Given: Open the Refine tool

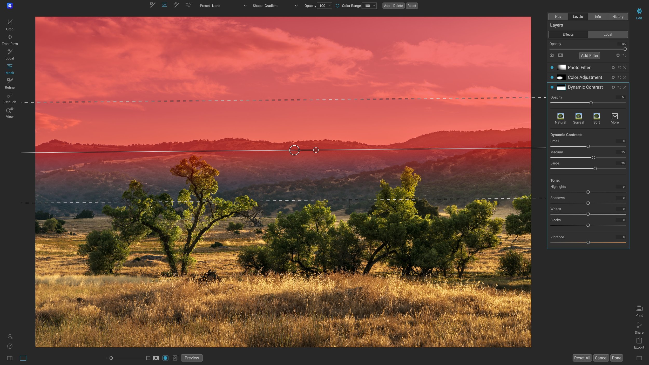Looking at the screenshot, I should click(x=10, y=83).
